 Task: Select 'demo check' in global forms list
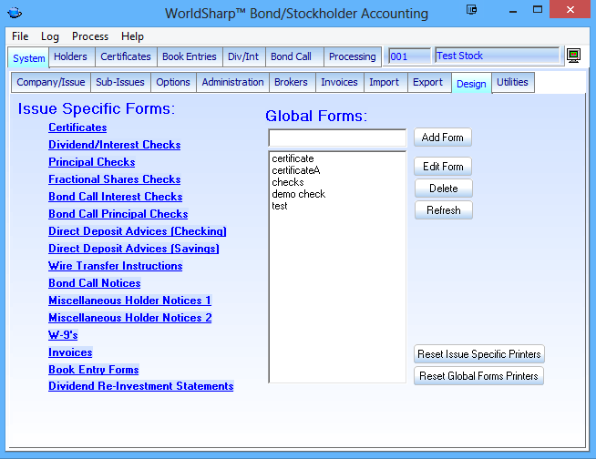point(298,194)
